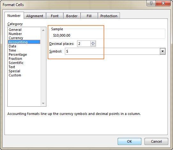
Task: Increase decimal places with up arrow
Action: 93,42
